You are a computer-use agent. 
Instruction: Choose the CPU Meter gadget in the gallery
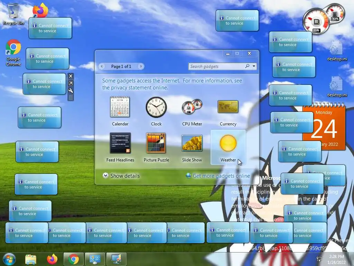pyautogui.click(x=192, y=106)
